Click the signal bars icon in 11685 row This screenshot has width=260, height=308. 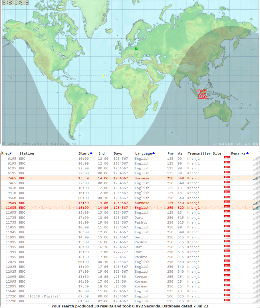[256, 208]
